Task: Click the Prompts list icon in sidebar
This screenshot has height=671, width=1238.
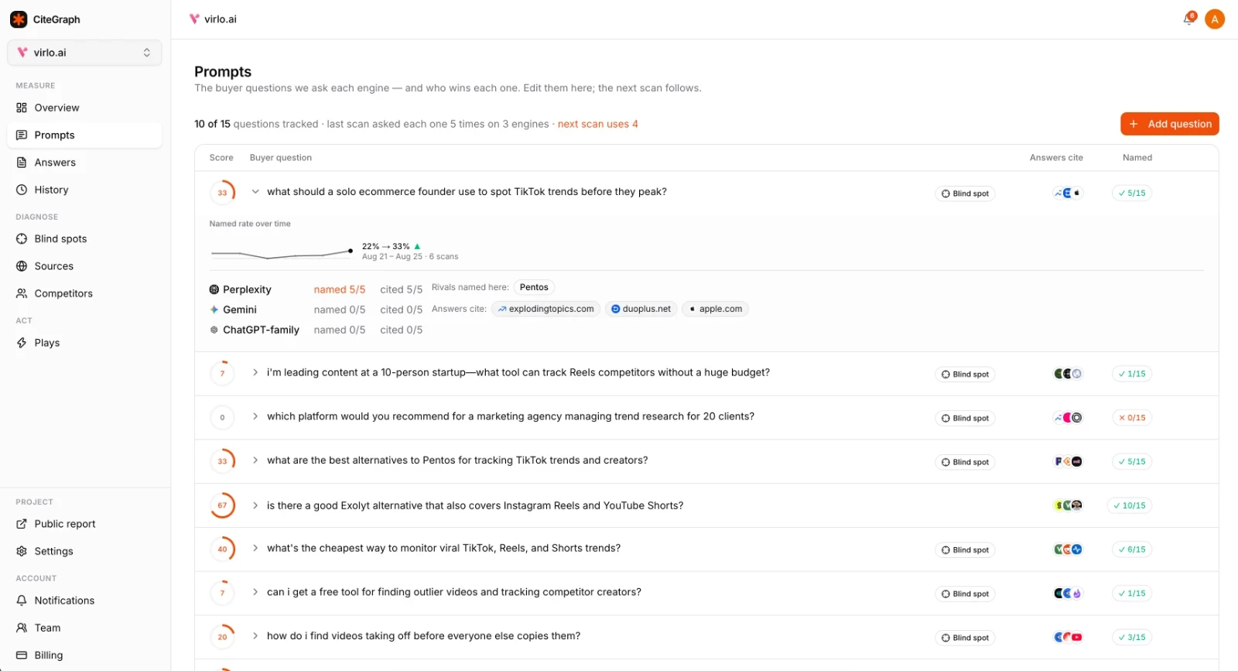Action: [22, 135]
